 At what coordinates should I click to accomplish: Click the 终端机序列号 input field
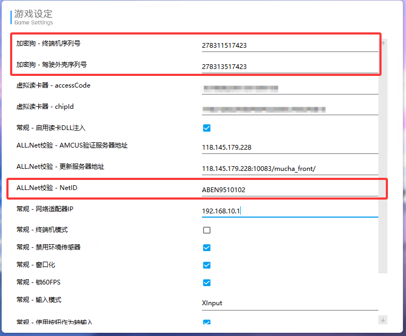pos(290,46)
